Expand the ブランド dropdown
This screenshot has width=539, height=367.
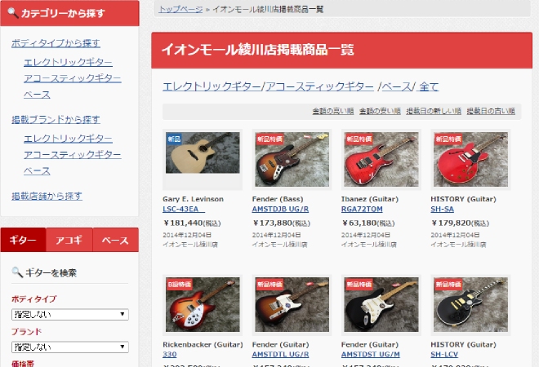click(70, 347)
